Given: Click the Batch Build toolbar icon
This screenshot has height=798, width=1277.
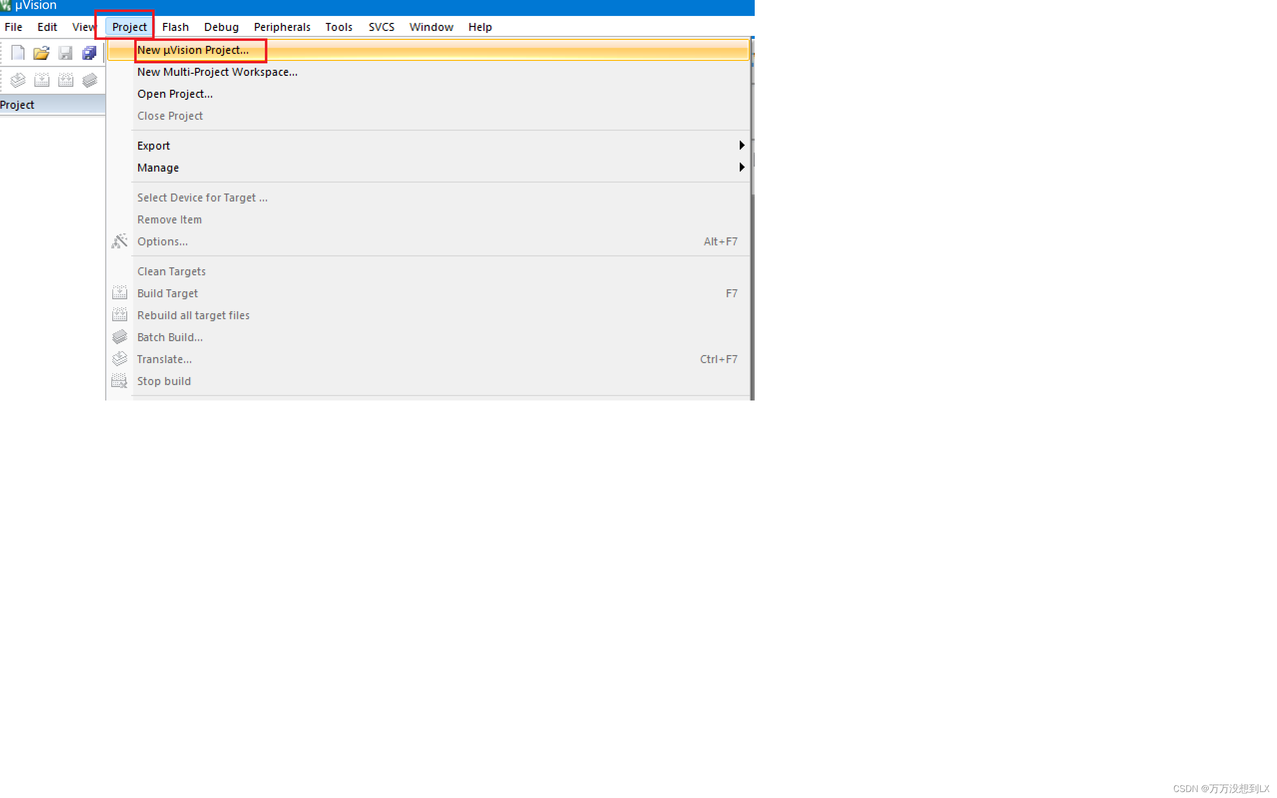Looking at the screenshot, I should (x=90, y=80).
